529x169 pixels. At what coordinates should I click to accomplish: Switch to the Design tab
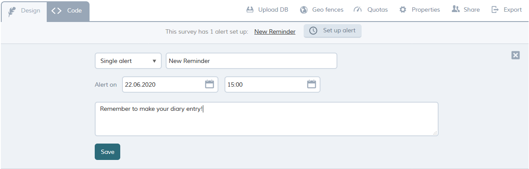point(24,11)
